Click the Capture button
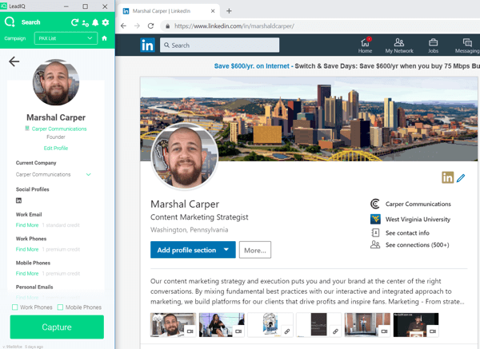 (x=57, y=327)
